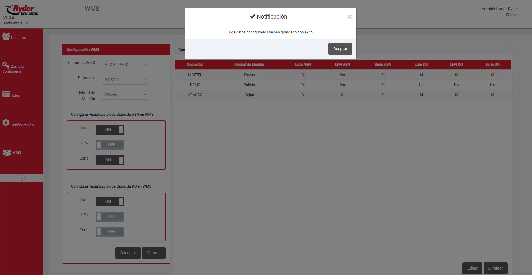
Task: Turn on the DO Serie switch
Action: (110, 232)
